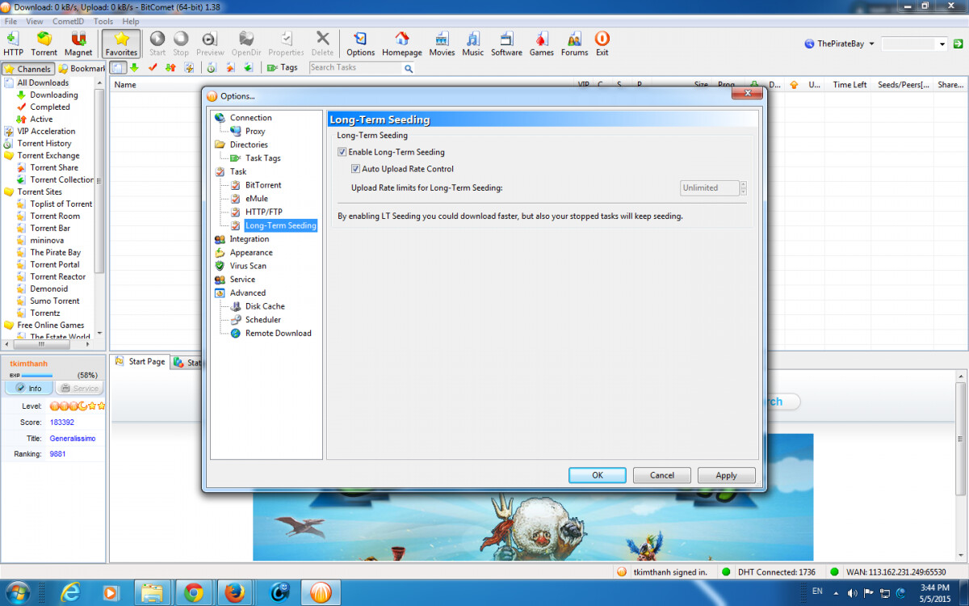Viewport: 969px width, 606px height.
Task: Click Cancel in the Options dialog
Action: 661,475
